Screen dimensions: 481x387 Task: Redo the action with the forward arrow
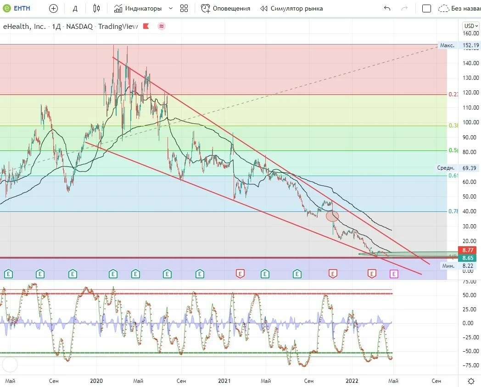click(x=405, y=9)
